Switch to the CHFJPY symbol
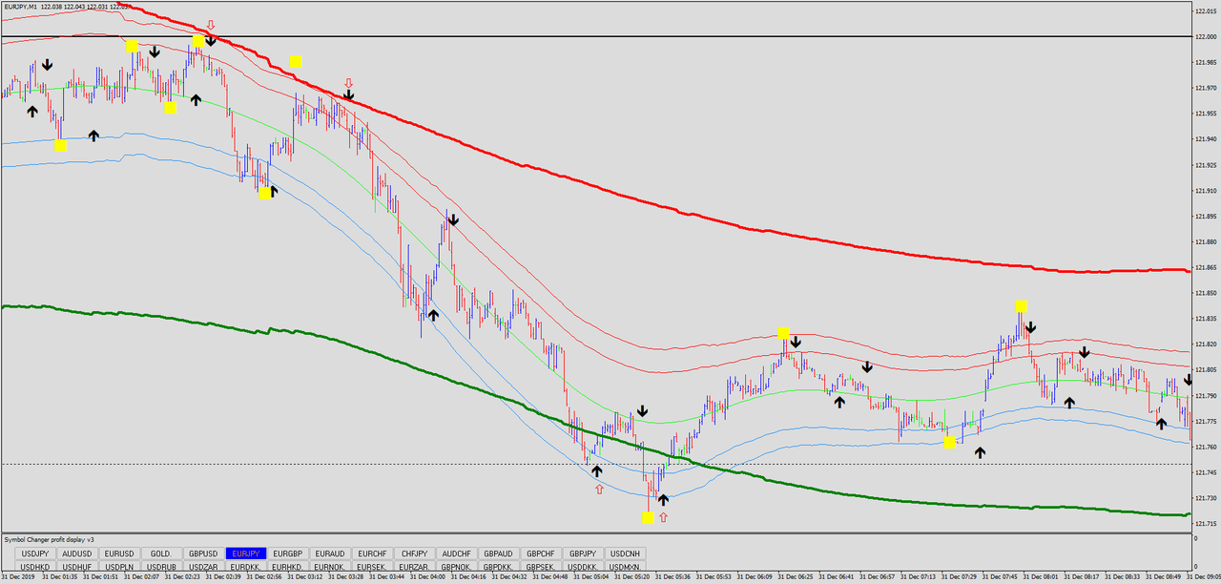 tap(413, 553)
